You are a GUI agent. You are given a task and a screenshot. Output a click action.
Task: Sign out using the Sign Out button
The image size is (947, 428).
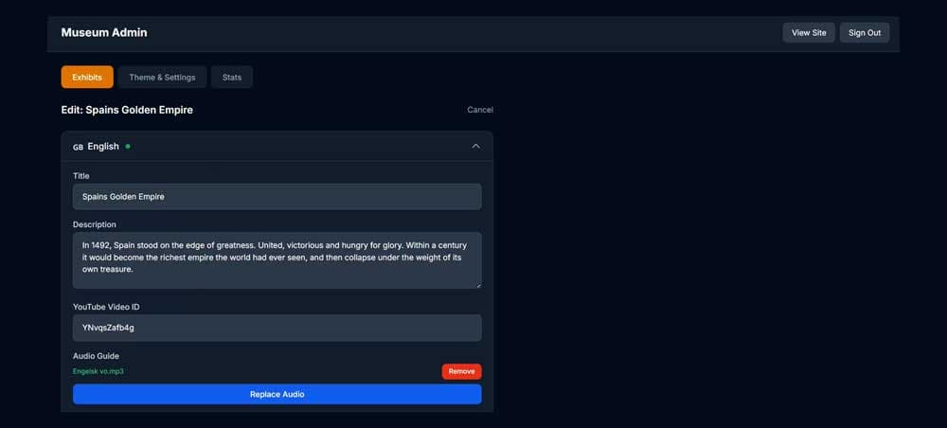pyautogui.click(x=864, y=33)
